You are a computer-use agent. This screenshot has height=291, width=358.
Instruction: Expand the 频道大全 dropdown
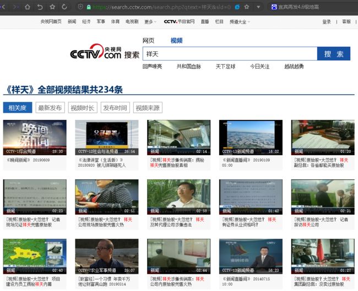pyautogui.click(x=240, y=22)
